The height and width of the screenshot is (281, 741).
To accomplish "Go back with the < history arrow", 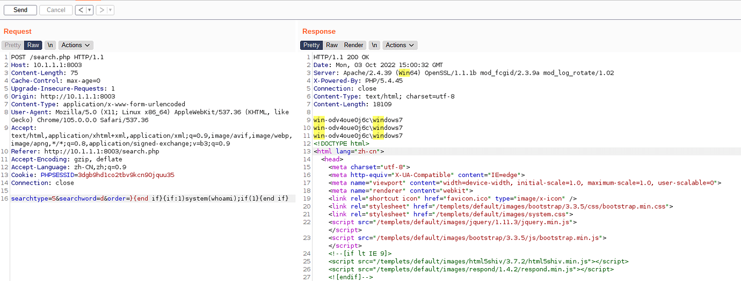I will click(80, 10).
